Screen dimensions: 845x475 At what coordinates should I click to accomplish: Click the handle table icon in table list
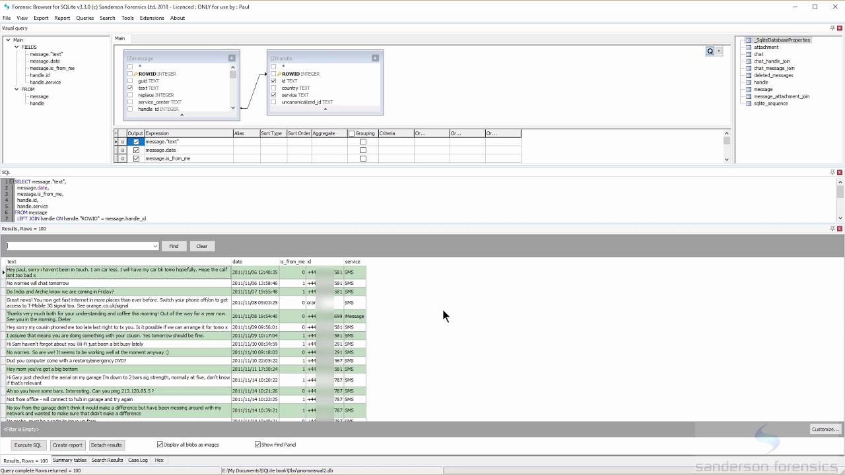click(x=749, y=82)
